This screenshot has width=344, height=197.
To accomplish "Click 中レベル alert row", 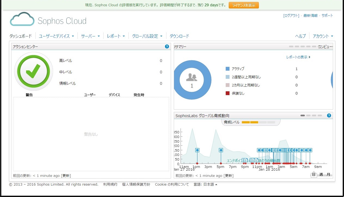I will point(111,72).
